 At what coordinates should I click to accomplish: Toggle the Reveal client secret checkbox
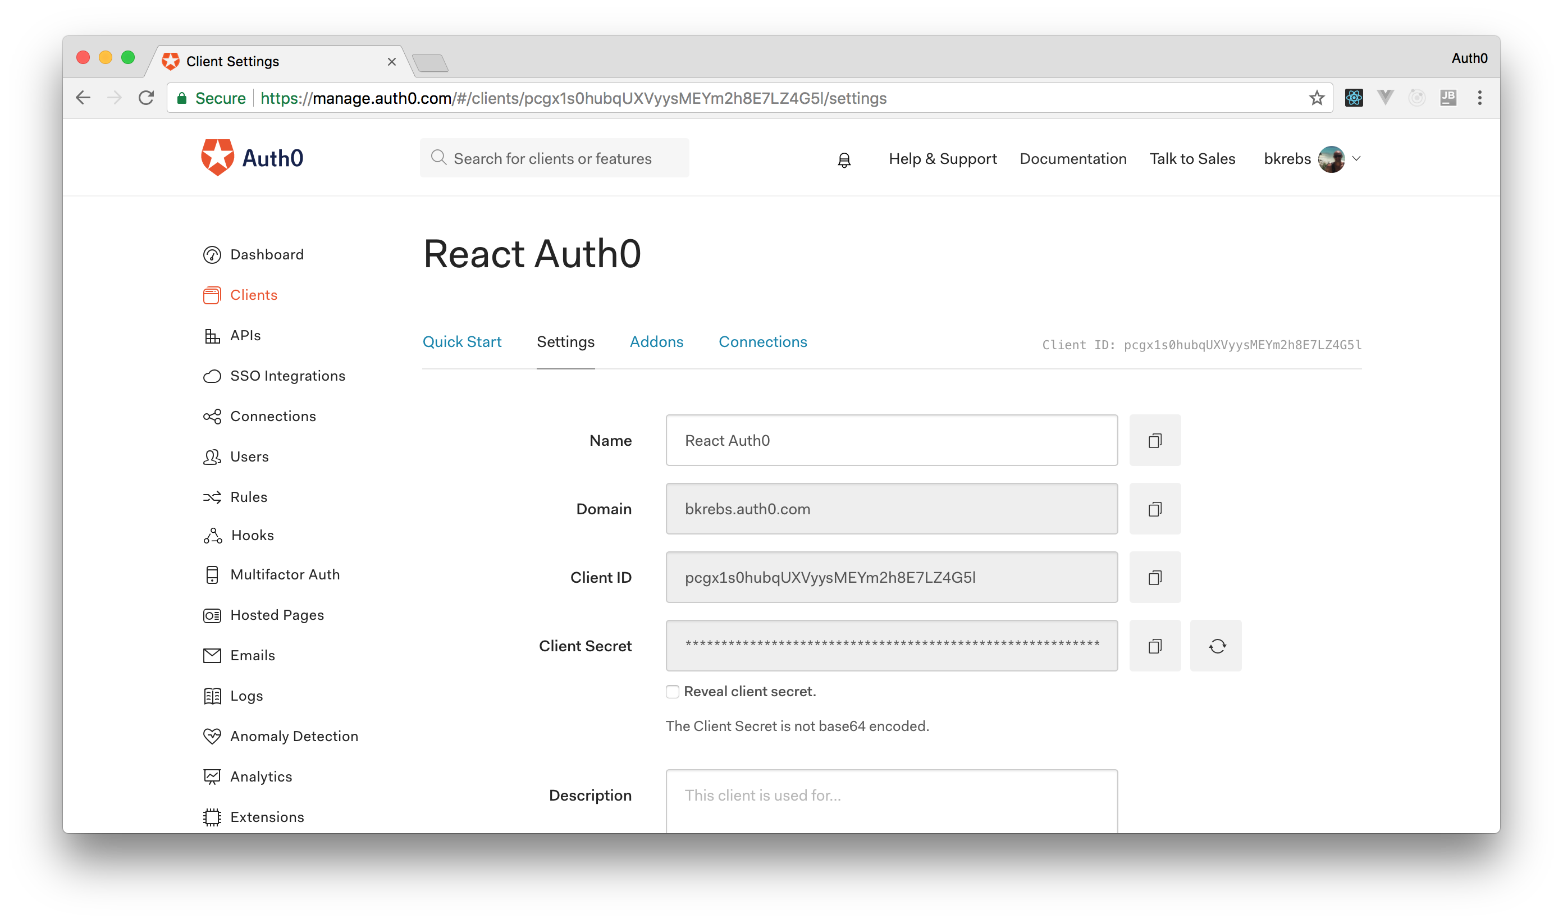click(x=671, y=691)
